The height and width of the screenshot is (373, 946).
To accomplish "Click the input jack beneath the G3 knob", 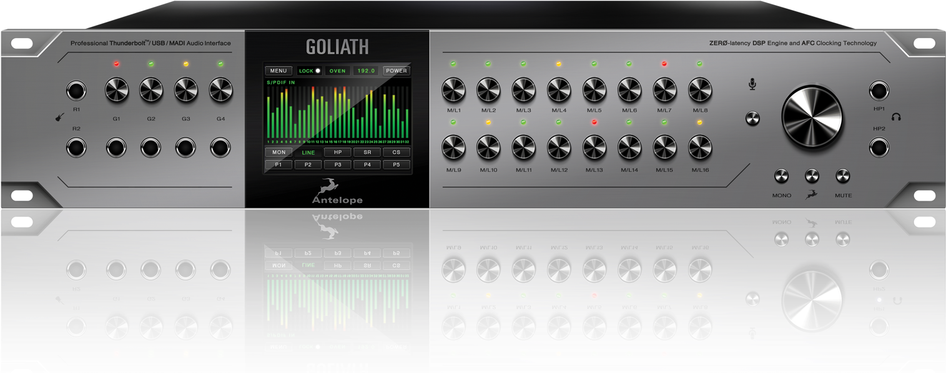I will click(186, 148).
